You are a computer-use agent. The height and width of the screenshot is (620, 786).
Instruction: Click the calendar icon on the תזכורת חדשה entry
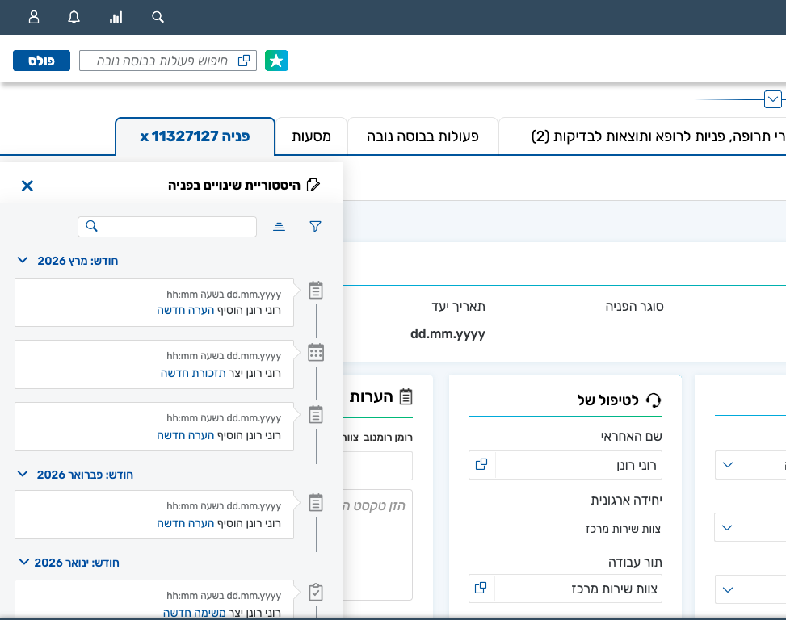click(315, 352)
